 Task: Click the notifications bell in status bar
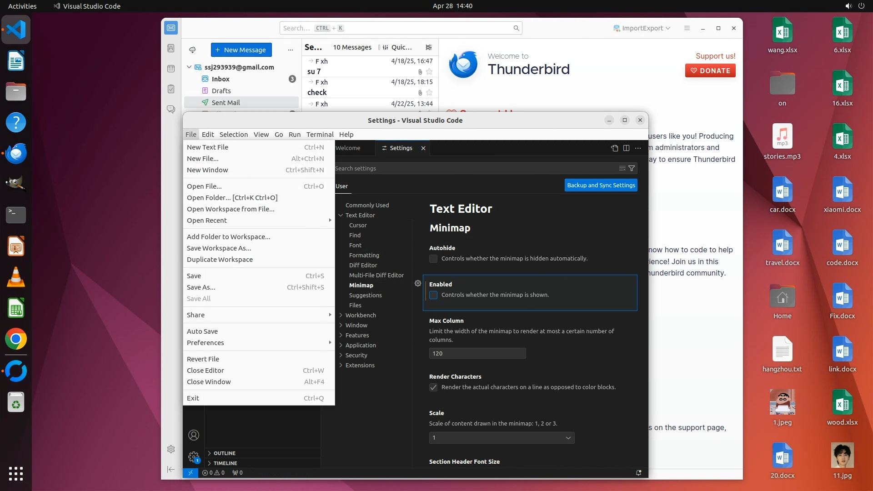638,473
